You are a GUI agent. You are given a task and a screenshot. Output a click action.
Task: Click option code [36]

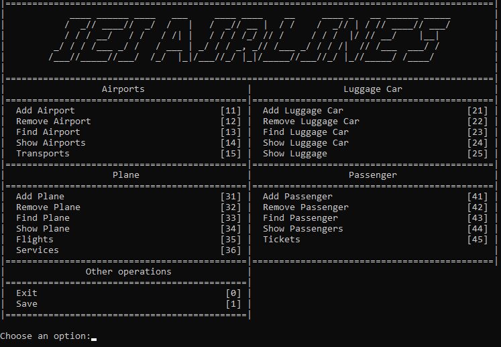(x=231, y=250)
